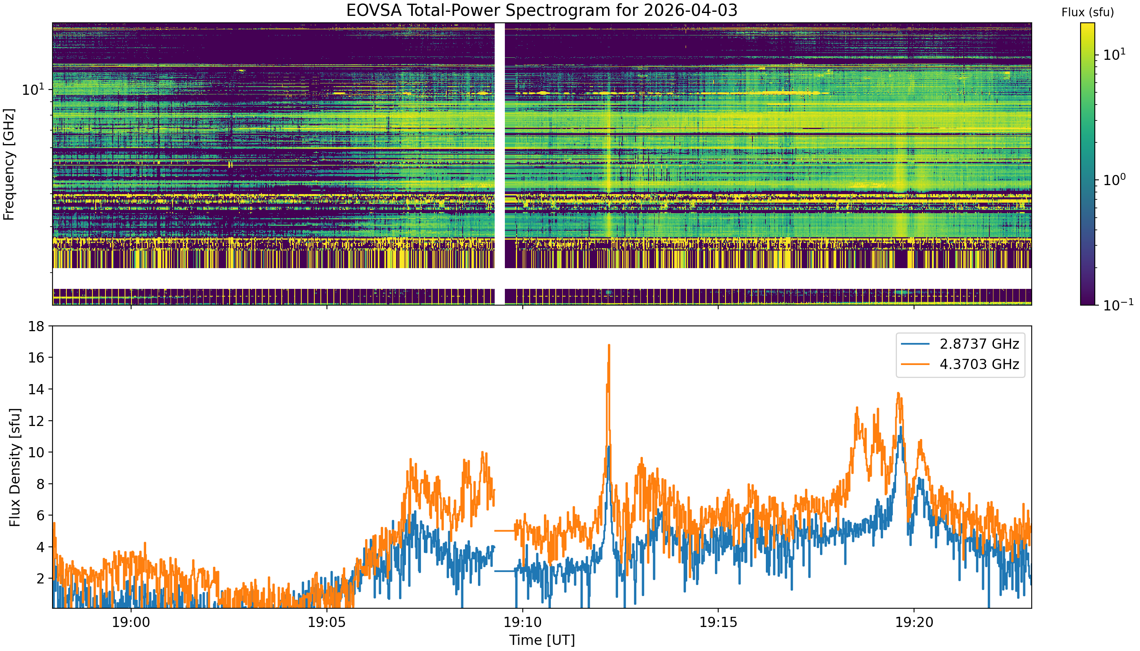Click the Flux Density [sfu] axis label
Viewport: 1140px width, 651px height.
[x=15, y=467]
